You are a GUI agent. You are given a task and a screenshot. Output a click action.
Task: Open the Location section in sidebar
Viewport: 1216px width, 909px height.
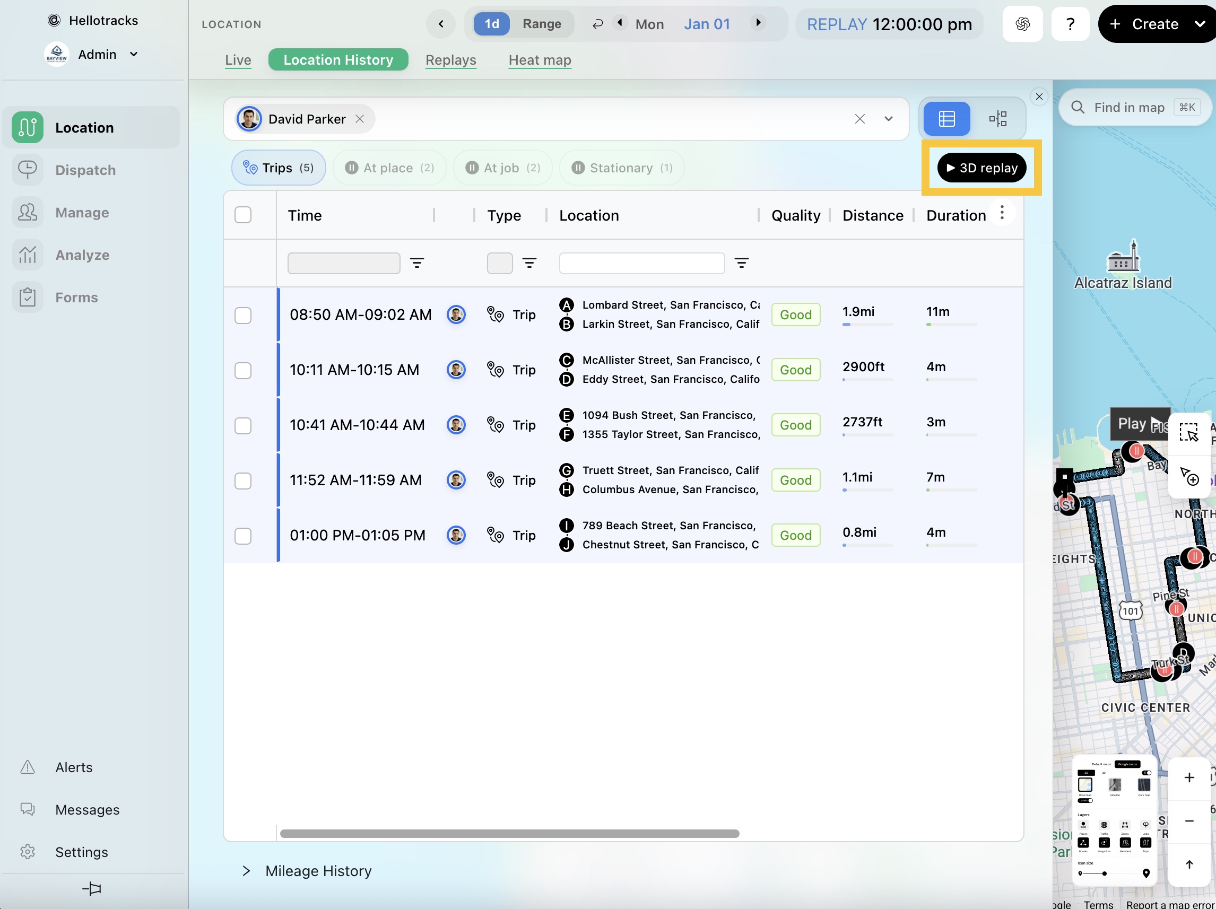[91, 127]
